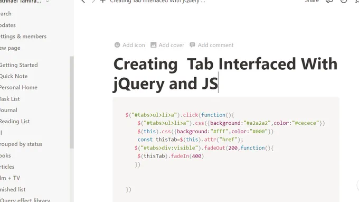Open Search in the sidebar
Viewport: 359px width, 202px height.
tap(5, 14)
